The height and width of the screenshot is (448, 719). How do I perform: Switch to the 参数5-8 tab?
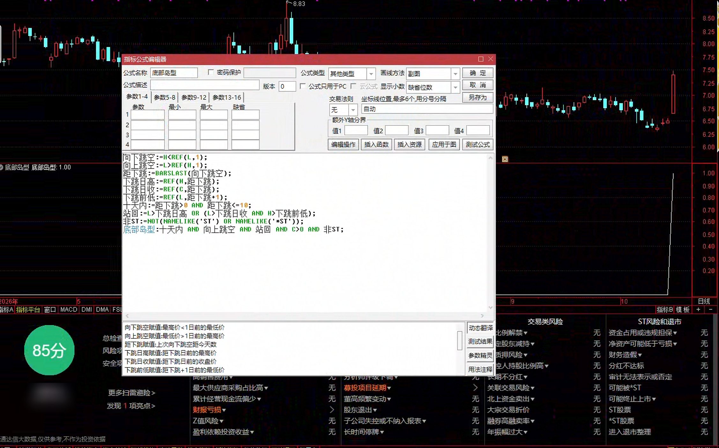tap(164, 97)
